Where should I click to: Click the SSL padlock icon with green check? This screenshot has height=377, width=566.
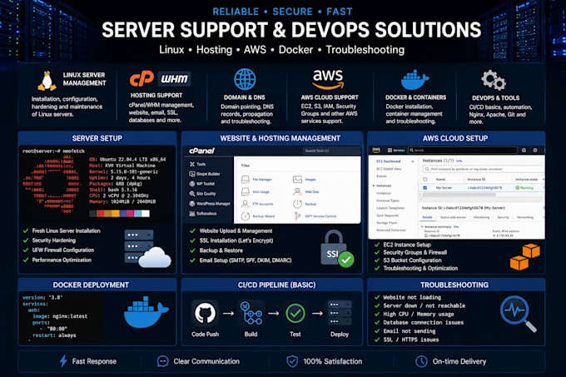[x=337, y=249]
